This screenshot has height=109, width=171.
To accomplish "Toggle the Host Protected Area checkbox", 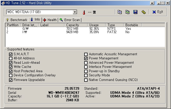I will click(11, 71).
